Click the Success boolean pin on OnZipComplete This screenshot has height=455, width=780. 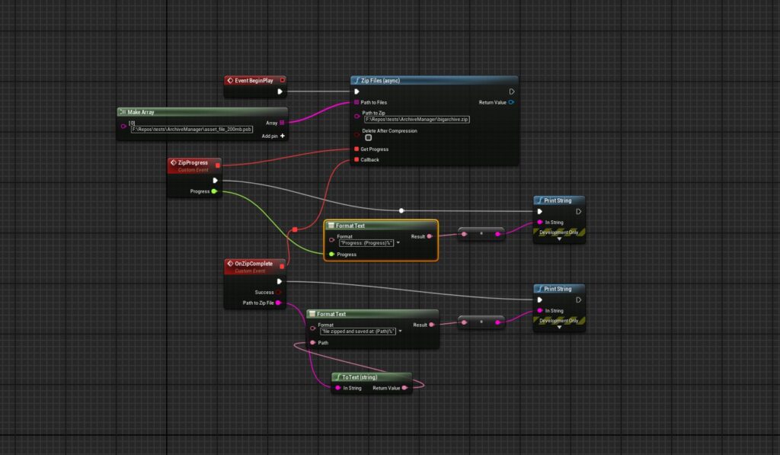(x=279, y=292)
